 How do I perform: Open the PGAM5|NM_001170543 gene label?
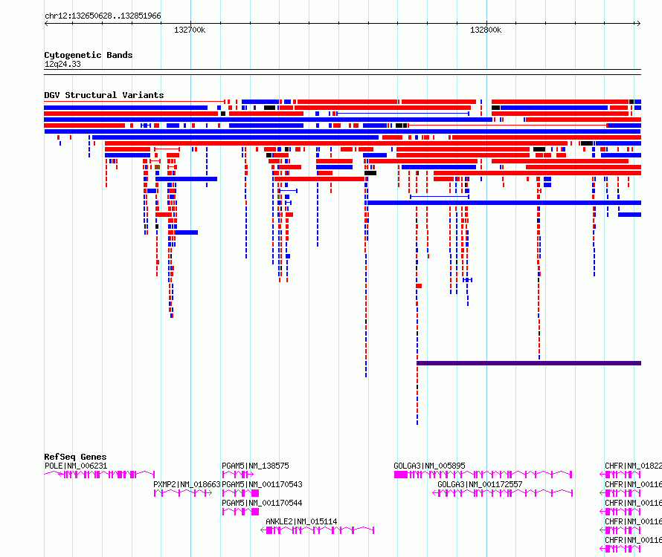pos(262,484)
